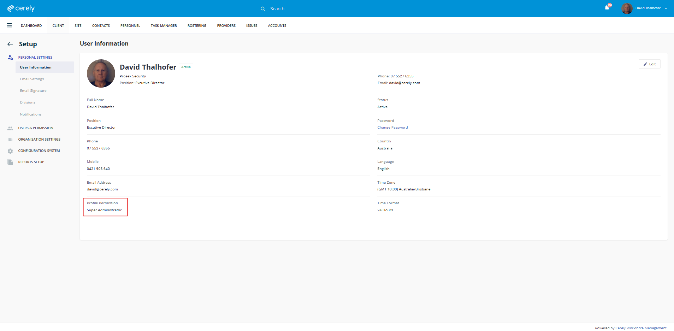Click the Users & Permission people icon
This screenshot has width=674, height=331.
tap(10, 128)
